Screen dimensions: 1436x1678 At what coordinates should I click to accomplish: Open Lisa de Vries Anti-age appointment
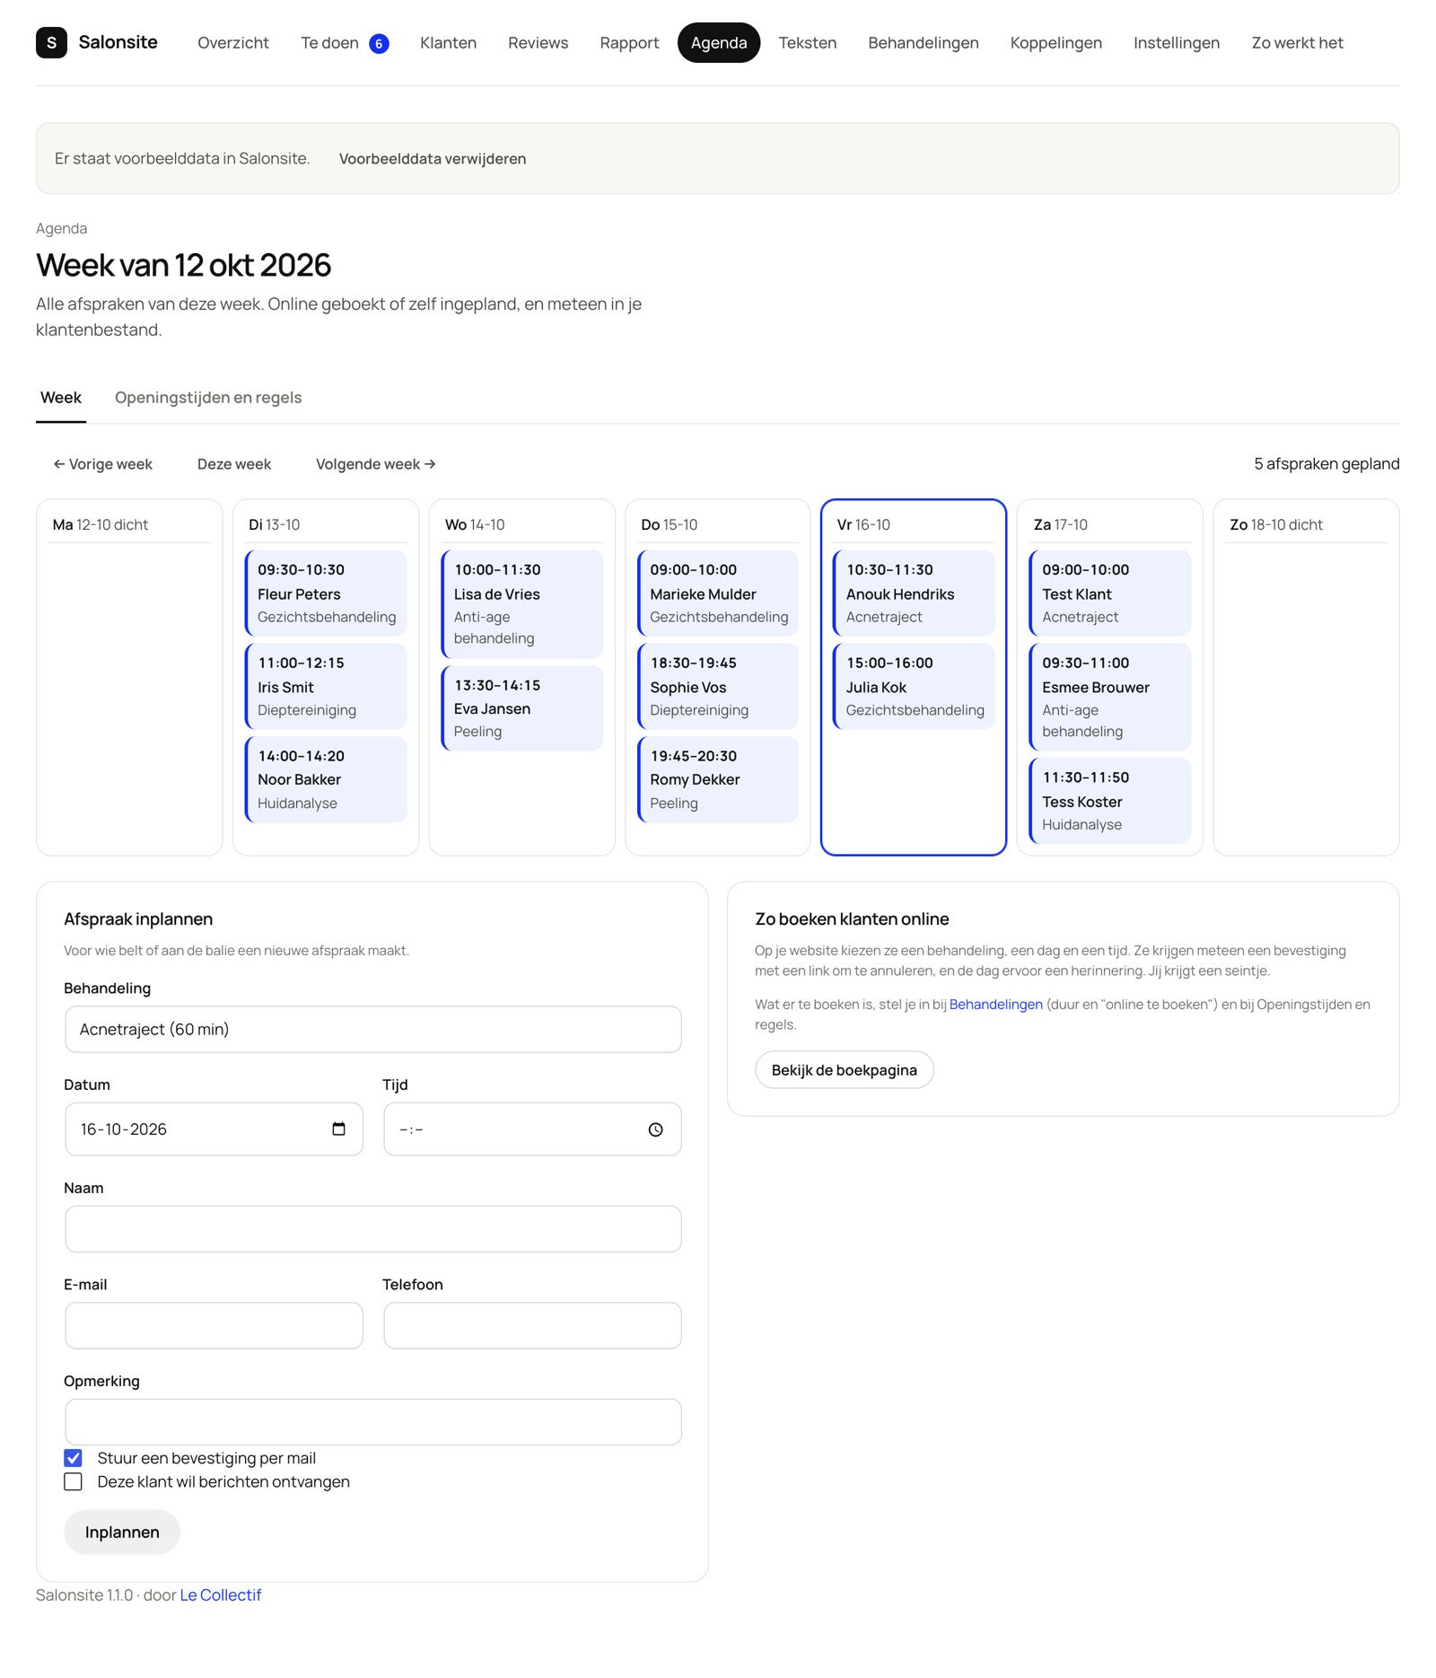pyautogui.click(x=522, y=604)
